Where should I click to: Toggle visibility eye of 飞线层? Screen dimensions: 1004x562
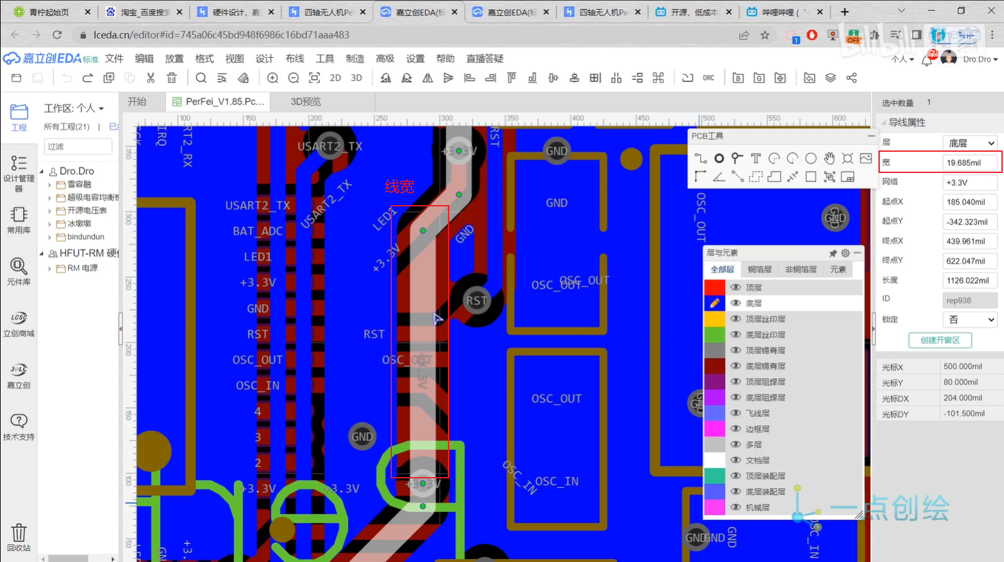point(736,413)
